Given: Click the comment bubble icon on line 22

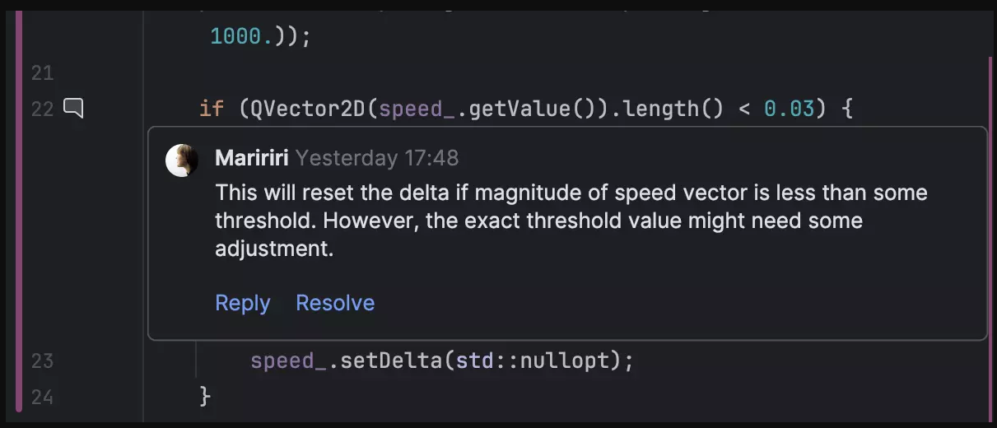Looking at the screenshot, I should (74, 108).
